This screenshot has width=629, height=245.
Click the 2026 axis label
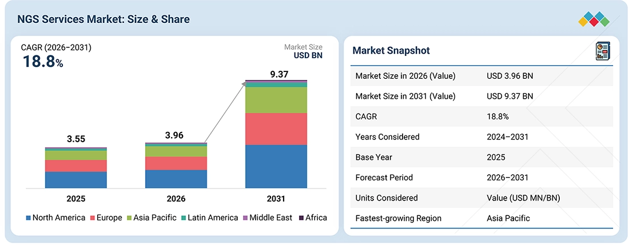[176, 199]
